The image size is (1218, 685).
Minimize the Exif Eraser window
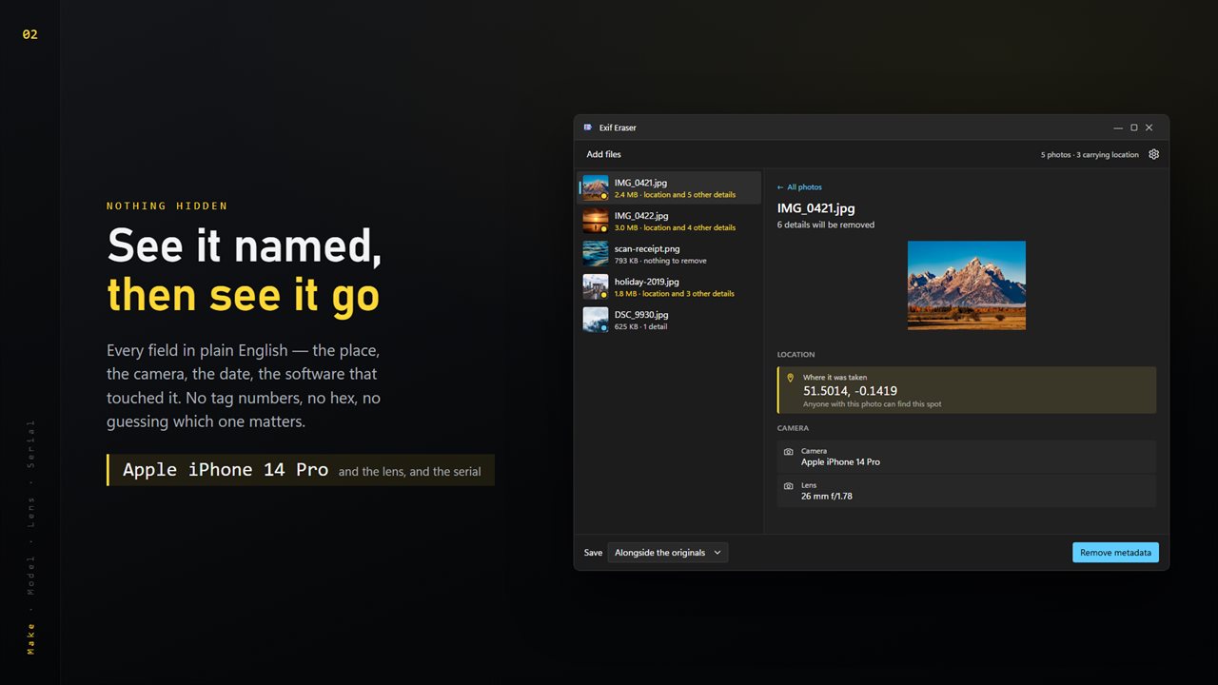pyautogui.click(x=1118, y=127)
